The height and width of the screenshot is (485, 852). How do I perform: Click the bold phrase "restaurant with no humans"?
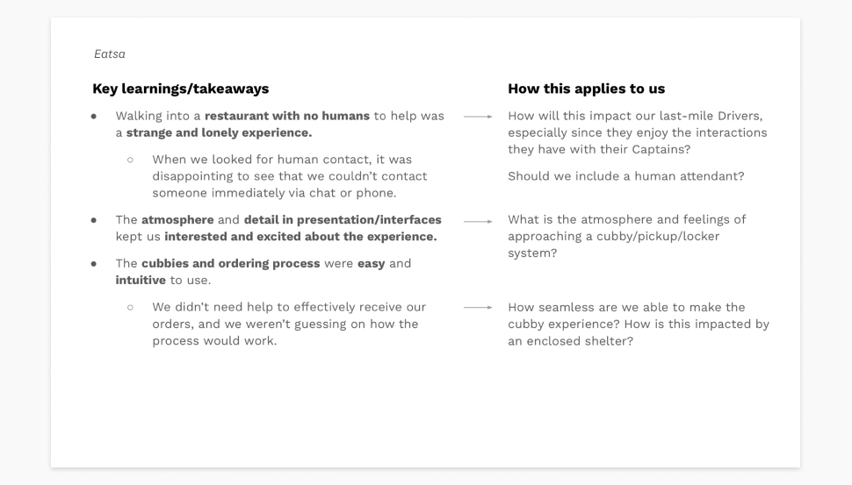coord(287,116)
